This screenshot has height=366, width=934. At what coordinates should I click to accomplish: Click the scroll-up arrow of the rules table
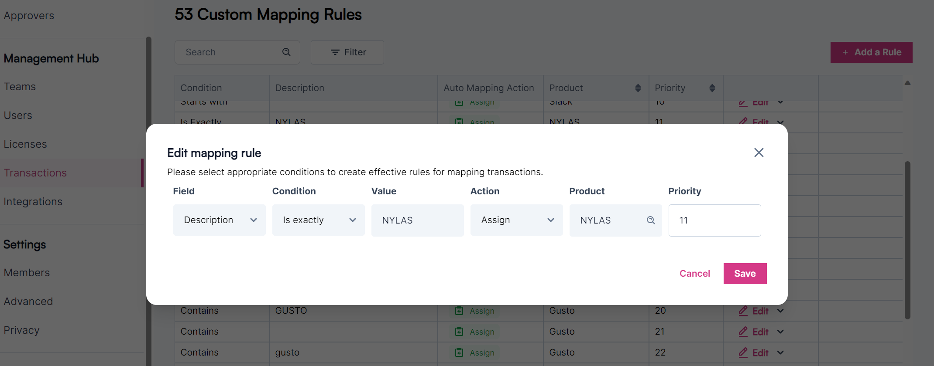907,83
